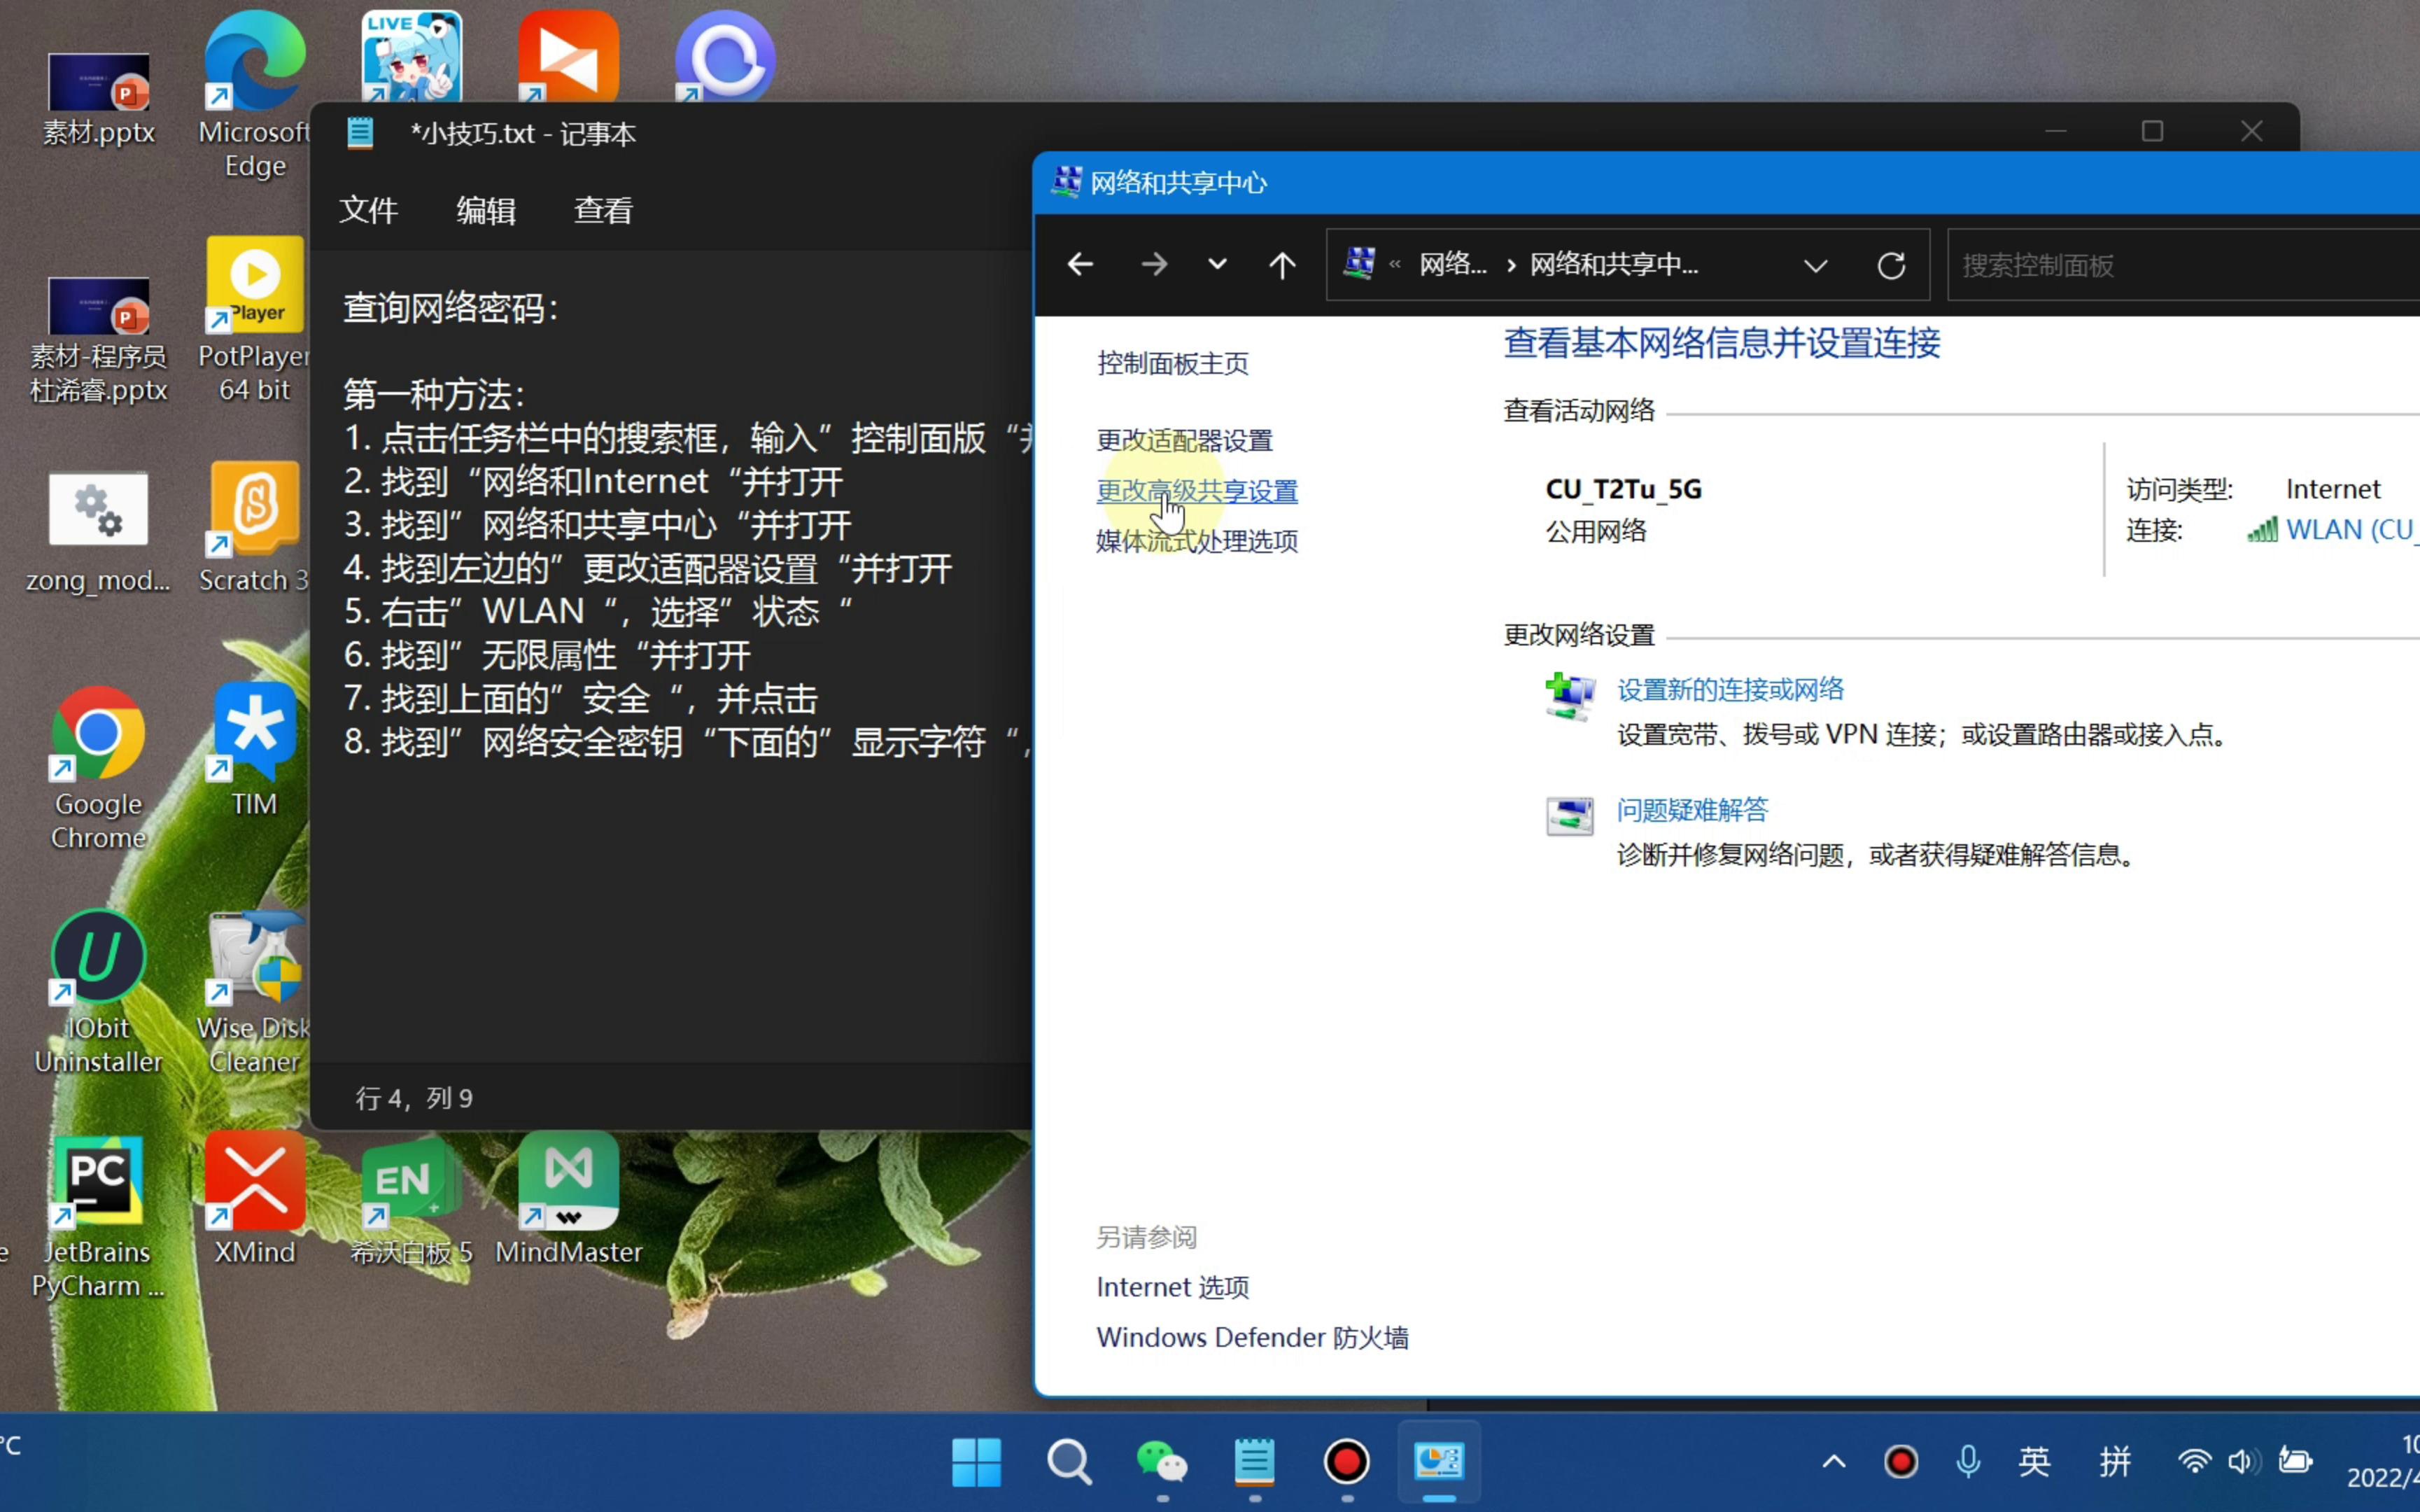
Task: Go forward in Network and Sharing Center
Action: [x=1153, y=265]
